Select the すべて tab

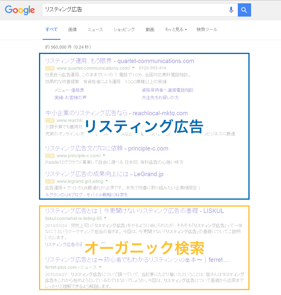coord(51,30)
